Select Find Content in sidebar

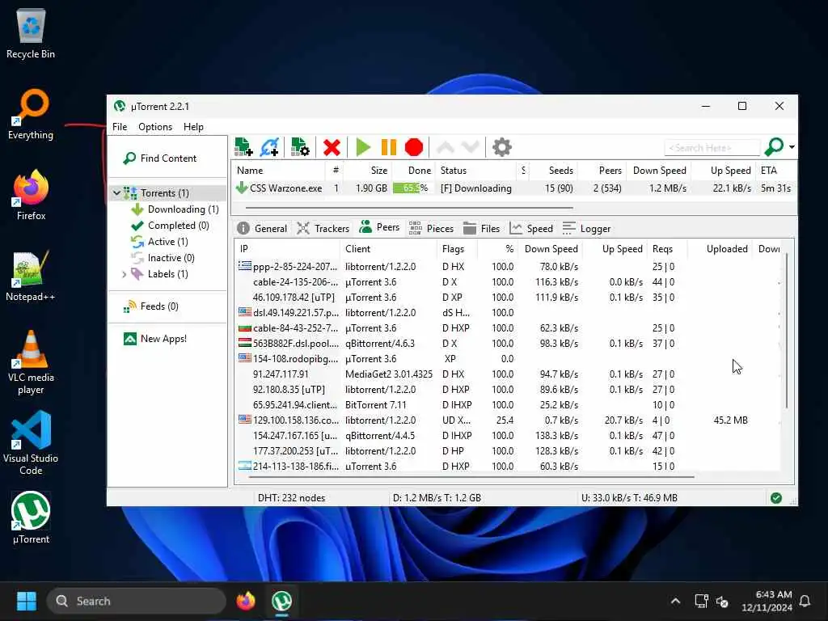tap(159, 158)
